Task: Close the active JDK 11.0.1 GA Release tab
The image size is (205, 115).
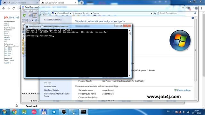Action: [76, 3]
